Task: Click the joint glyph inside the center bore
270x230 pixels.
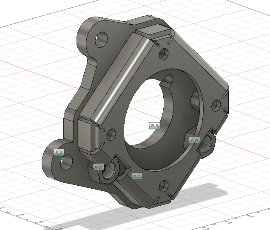Action: [x=154, y=125]
